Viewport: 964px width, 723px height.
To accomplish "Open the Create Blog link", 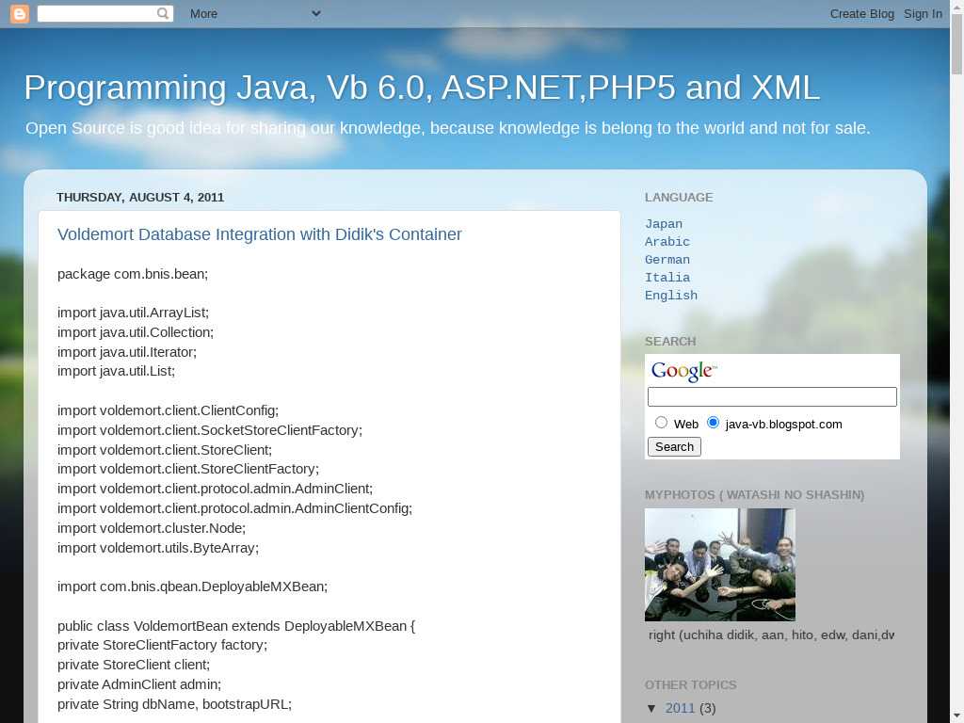I will click(x=861, y=13).
